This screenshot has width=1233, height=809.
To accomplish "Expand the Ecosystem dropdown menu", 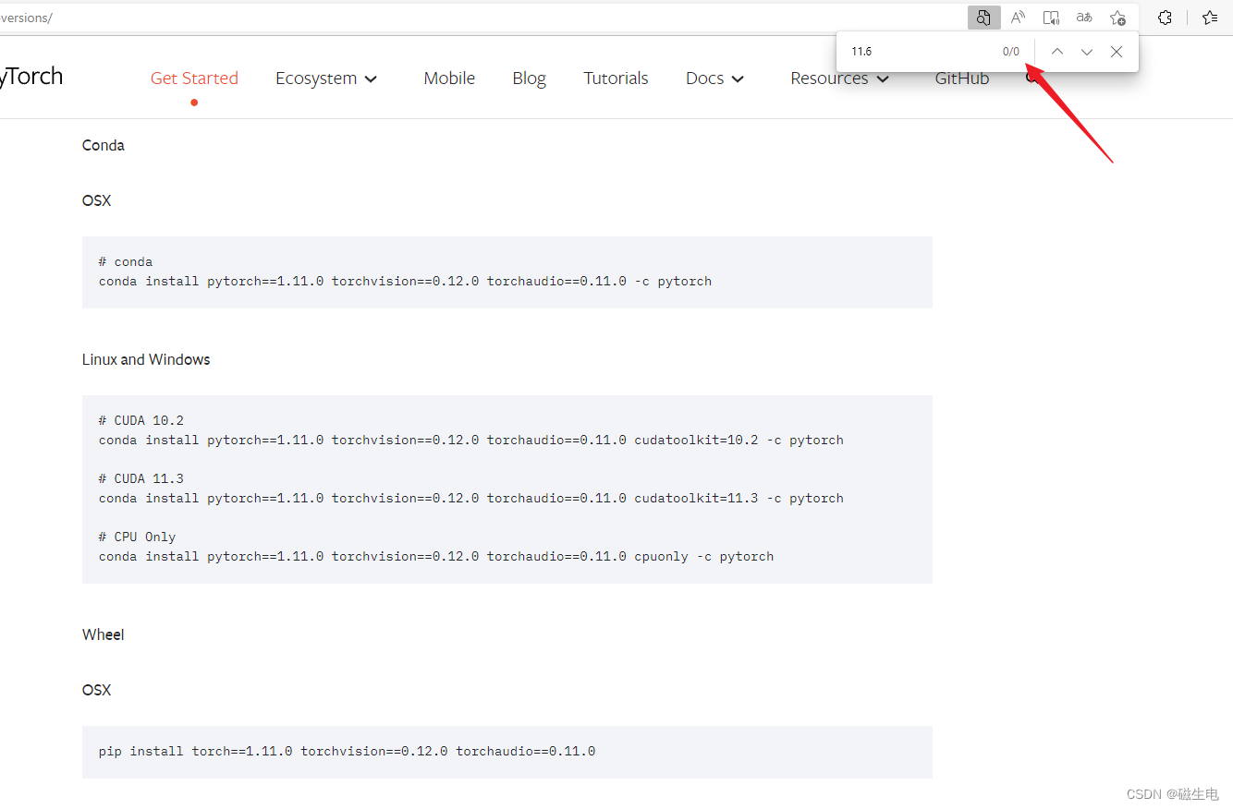I will pos(326,78).
